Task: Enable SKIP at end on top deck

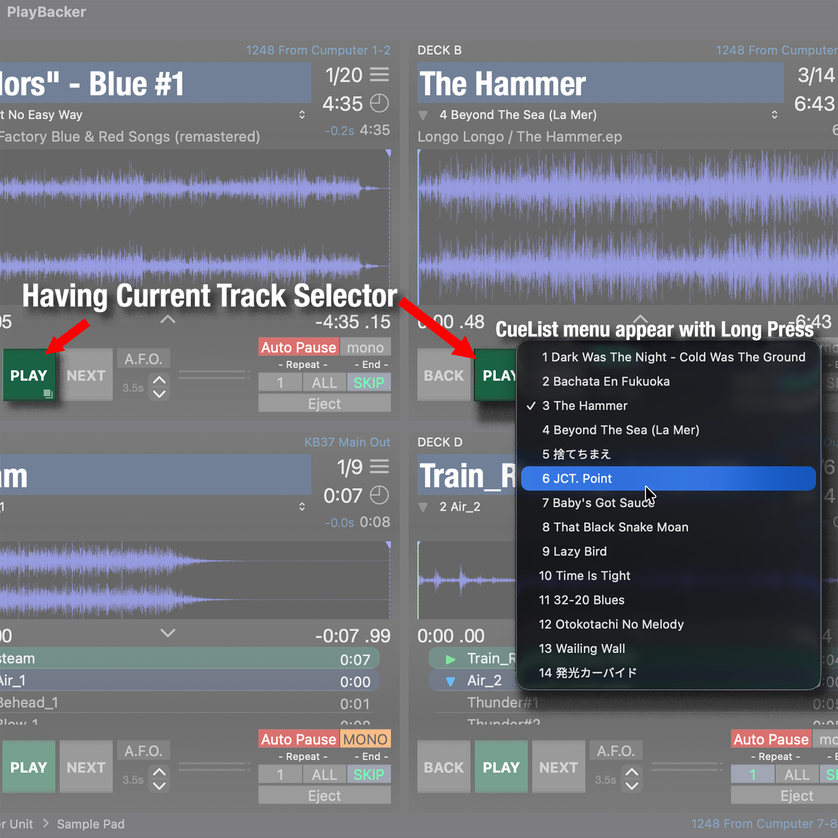Action: 369,383
